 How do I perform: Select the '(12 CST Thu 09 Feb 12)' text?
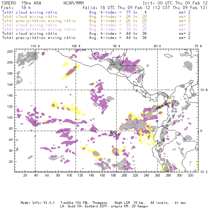180,8
